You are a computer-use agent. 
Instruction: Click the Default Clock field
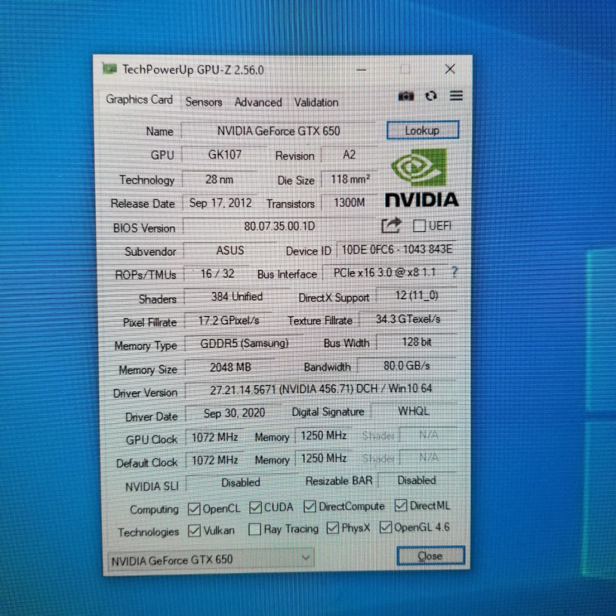click(215, 460)
